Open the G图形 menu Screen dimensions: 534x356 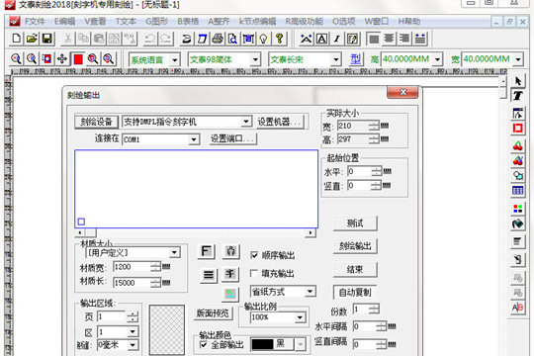coord(156,22)
